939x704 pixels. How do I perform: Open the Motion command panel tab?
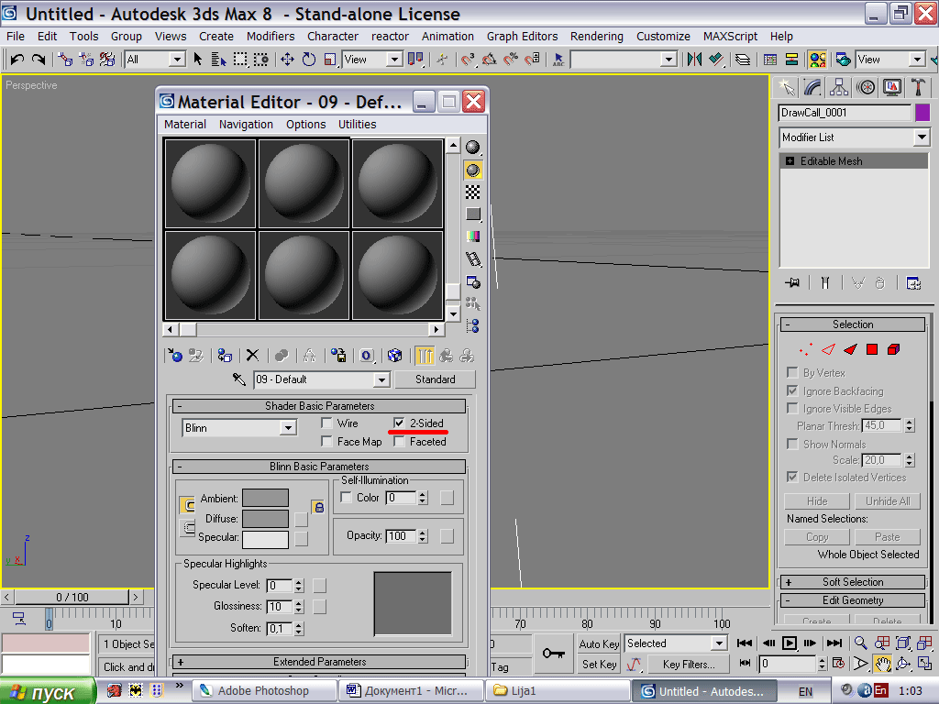866,88
